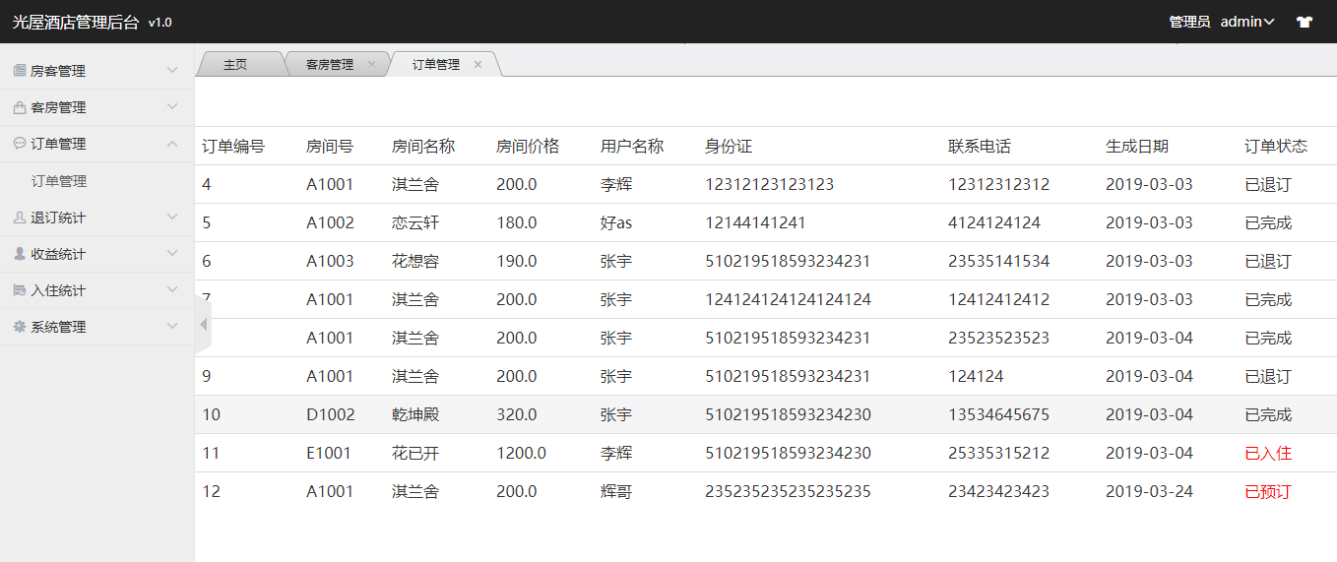This screenshot has height=562, width=1337.
Task: Click the 房客管理 sidebar icon
Action: tap(19, 71)
